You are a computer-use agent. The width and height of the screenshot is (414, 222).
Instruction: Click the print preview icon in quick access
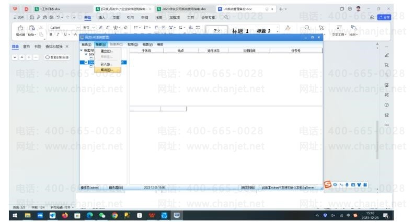[51, 17]
